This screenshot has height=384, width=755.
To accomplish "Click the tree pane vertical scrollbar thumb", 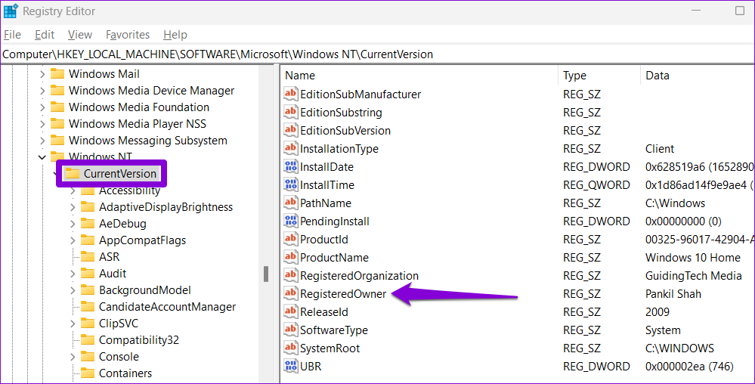I will tap(265, 274).
